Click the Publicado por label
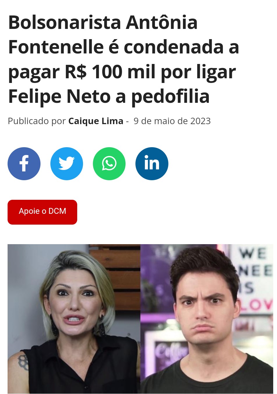Screen dimensions: 277x394 click(37, 121)
